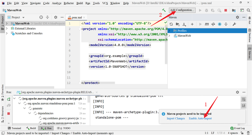Toggle Soft-Wrap icon in Run console
Viewport: 252px width, 135px height.
[244, 100]
